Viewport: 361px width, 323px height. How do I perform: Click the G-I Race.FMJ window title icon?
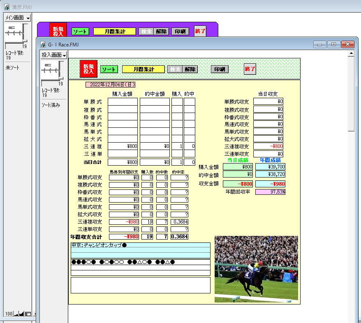click(43, 44)
